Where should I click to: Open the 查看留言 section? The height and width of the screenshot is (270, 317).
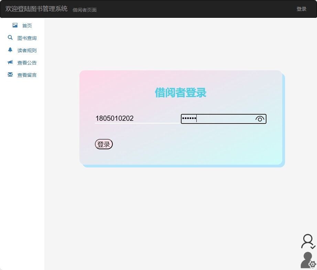27,75
